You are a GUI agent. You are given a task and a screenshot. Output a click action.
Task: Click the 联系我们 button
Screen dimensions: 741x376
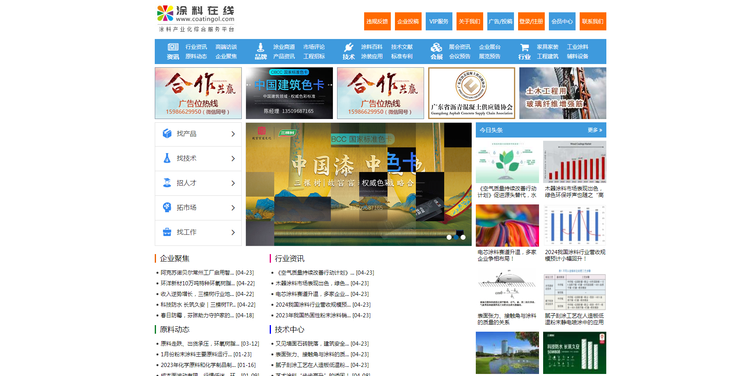(x=593, y=21)
